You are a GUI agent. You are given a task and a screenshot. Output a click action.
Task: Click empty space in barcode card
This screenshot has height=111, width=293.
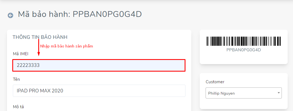[244, 59]
